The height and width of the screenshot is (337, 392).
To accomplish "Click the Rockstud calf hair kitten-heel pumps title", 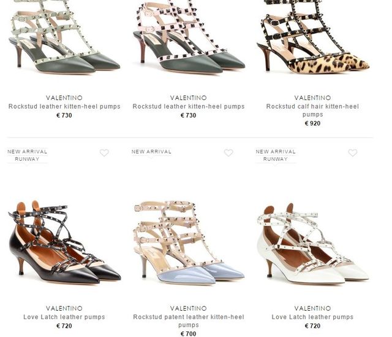I will click(312, 110).
